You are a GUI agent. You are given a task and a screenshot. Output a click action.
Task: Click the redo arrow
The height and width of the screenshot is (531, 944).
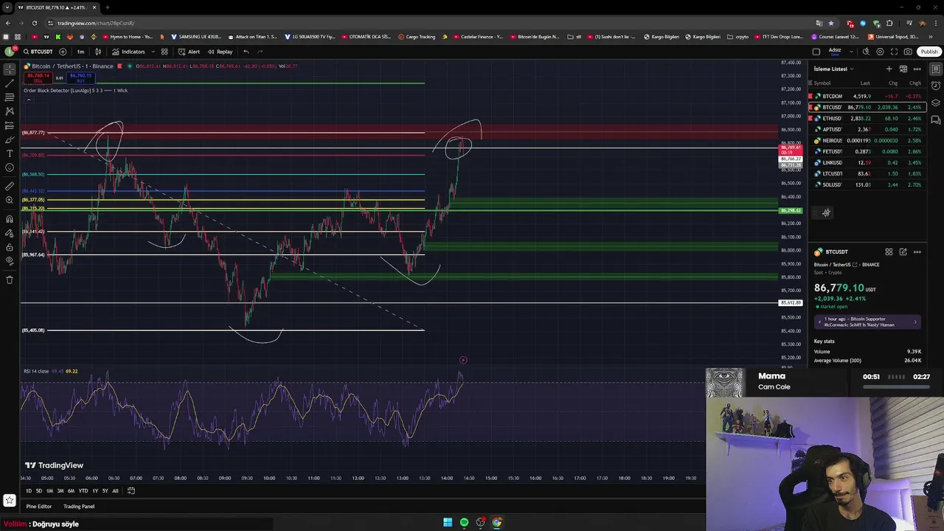click(260, 52)
